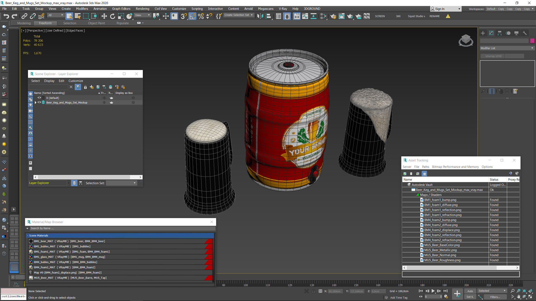Viewport: 536px width, 301px height.
Task: Click the Pan View hand icon
Action: pyautogui.click(x=518, y=297)
